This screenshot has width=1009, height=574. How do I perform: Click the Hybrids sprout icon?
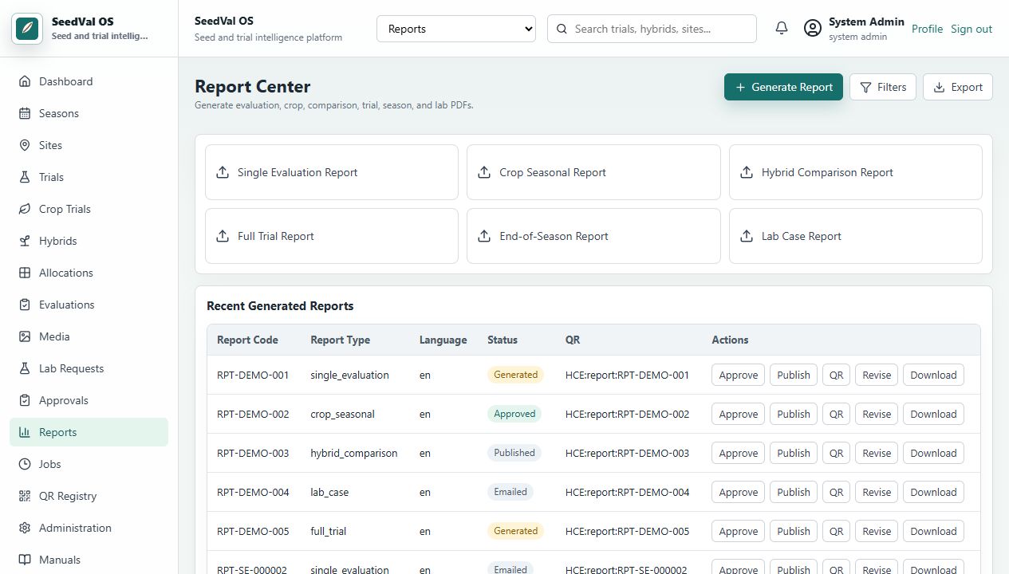[25, 241]
